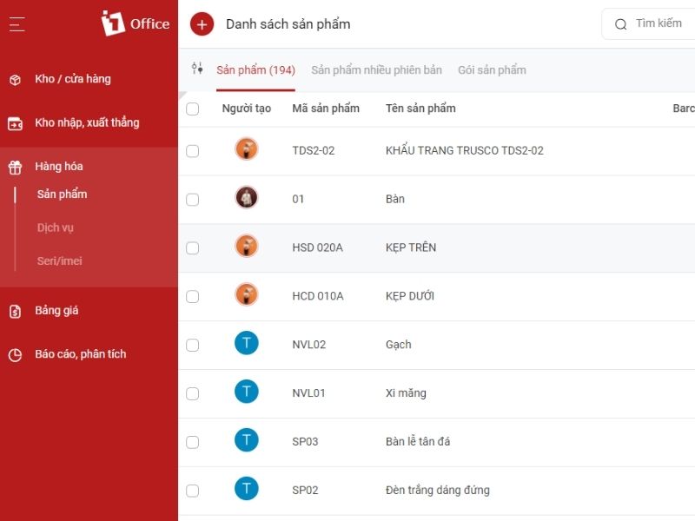This screenshot has height=521, width=695.
Task: Click the search magnifier icon
Action: click(620, 24)
